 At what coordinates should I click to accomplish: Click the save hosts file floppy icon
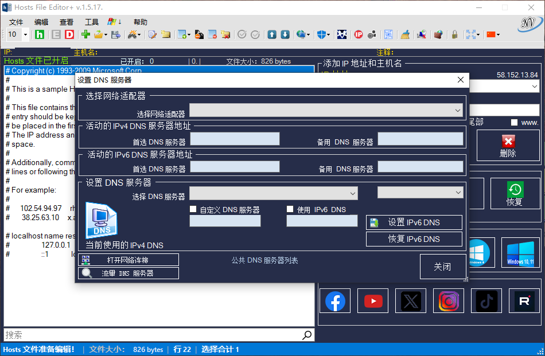click(x=114, y=34)
